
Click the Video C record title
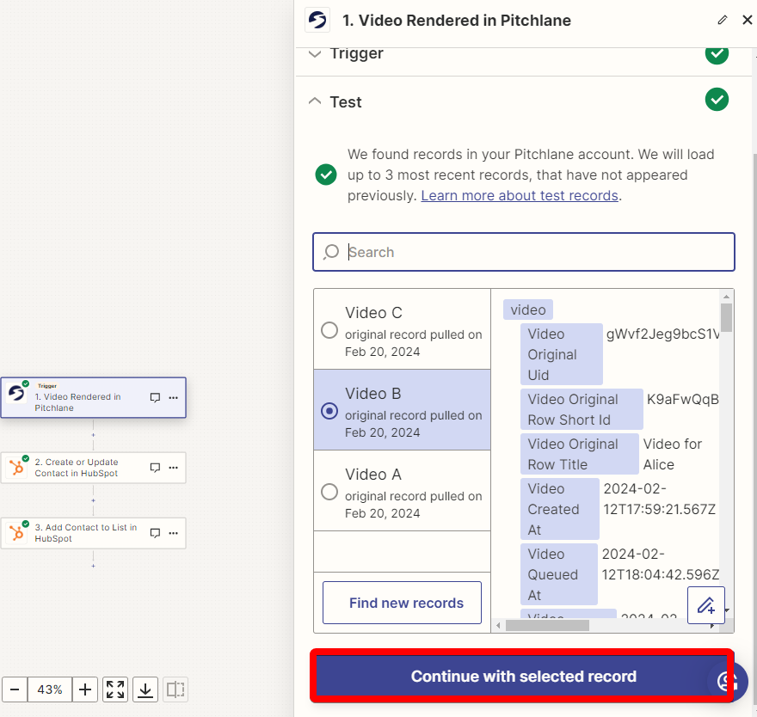tap(373, 313)
